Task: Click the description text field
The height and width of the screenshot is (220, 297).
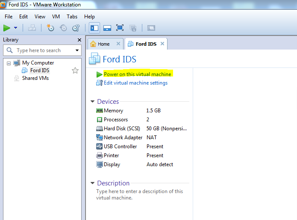Action: click(139, 194)
